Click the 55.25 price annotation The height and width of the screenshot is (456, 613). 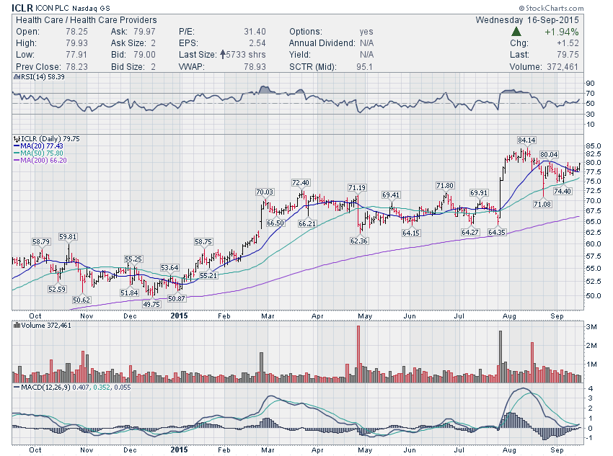(133, 259)
